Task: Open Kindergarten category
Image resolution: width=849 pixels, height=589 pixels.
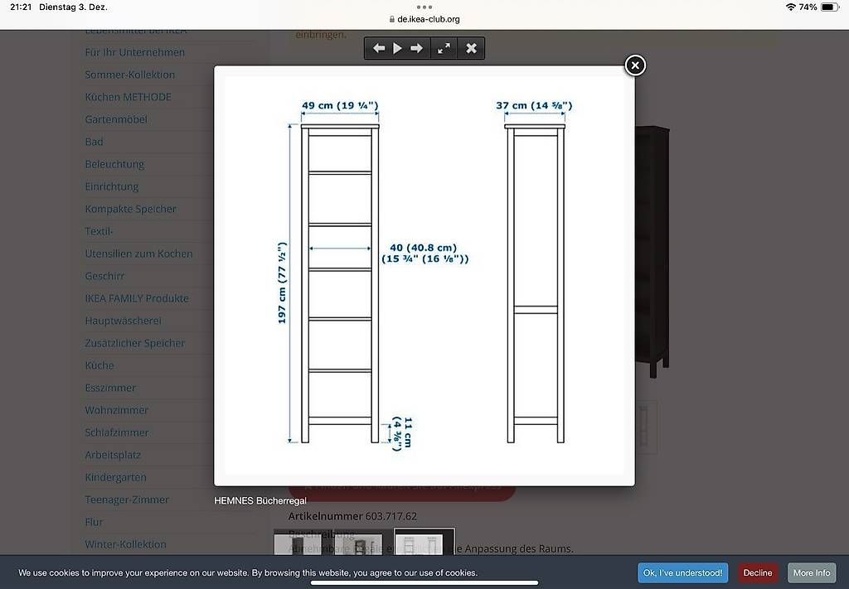Action: (115, 477)
